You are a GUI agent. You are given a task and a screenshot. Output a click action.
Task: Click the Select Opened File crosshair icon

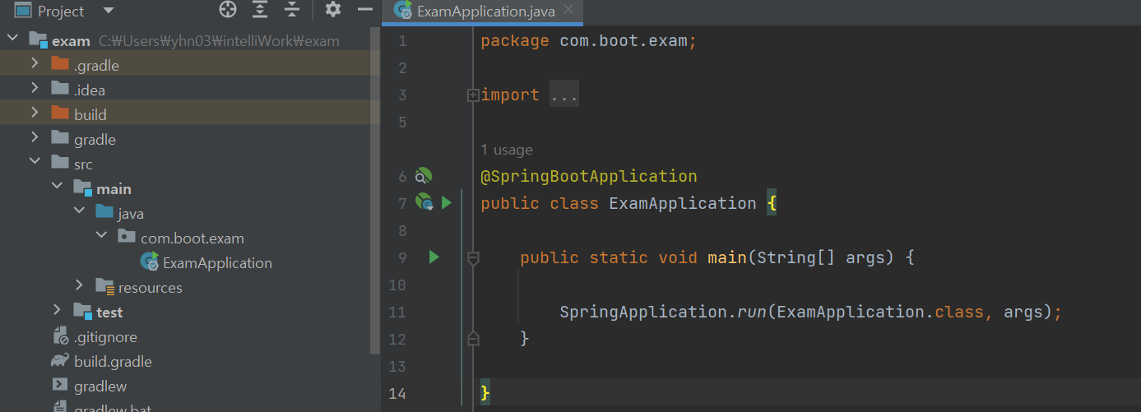point(228,10)
